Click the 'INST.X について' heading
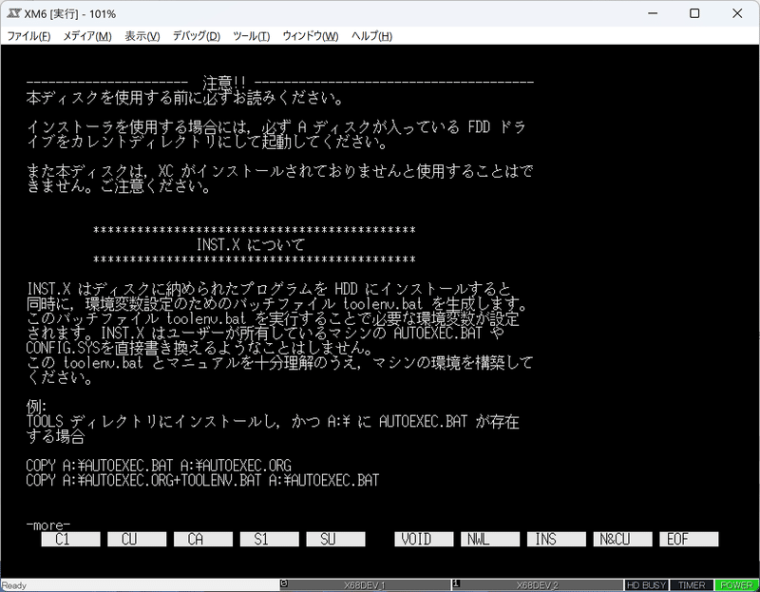 [x=251, y=244]
